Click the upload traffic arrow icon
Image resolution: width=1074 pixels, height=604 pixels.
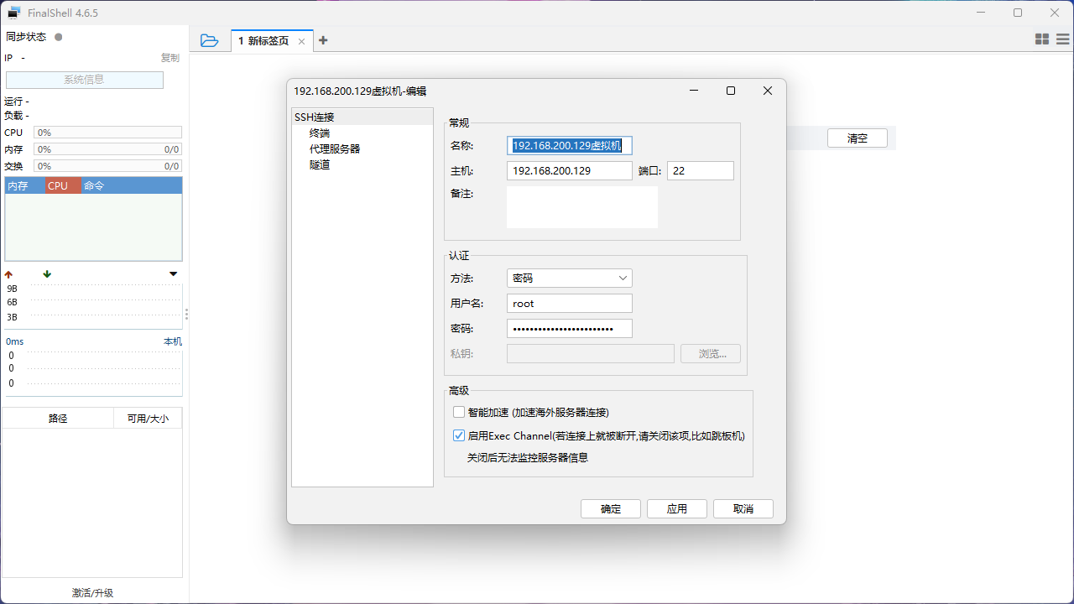point(8,273)
